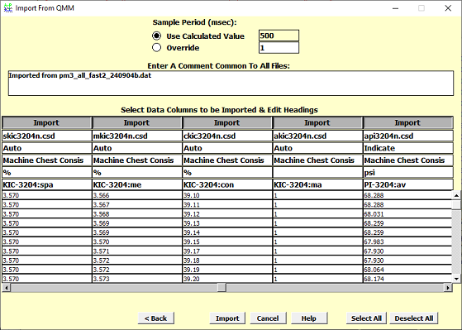Click the < Back button

pos(156,318)
